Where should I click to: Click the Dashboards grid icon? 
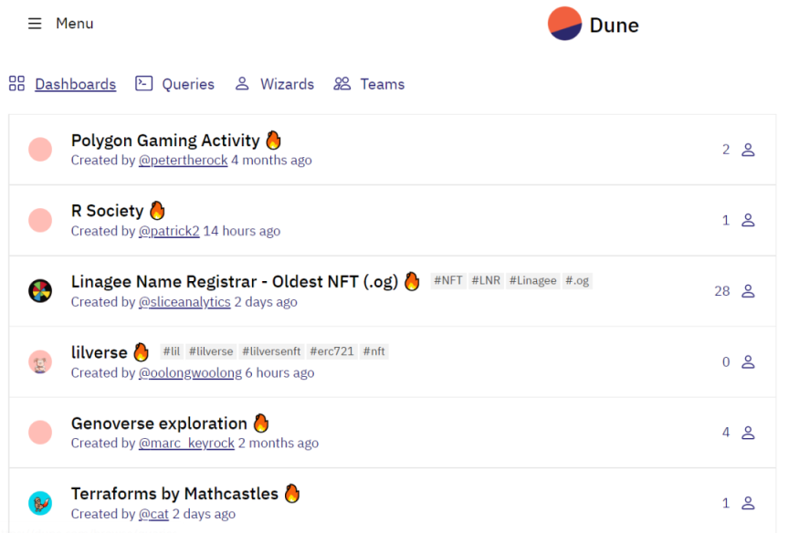tap(16, 83)
